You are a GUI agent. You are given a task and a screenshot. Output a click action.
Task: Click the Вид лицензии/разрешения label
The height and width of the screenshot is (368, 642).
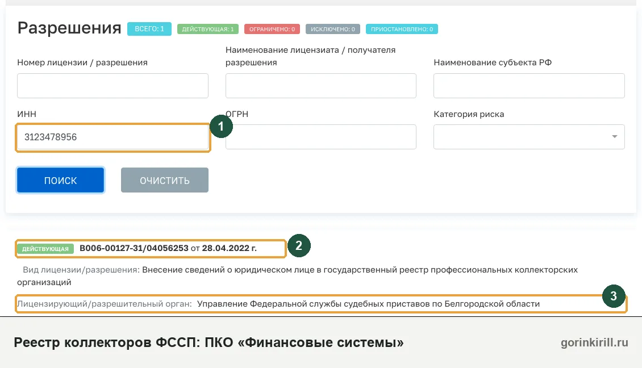(x=81, y=270)
